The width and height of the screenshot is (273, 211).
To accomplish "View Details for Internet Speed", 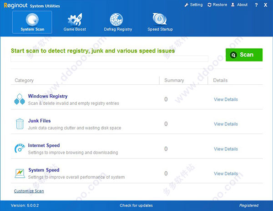I will 226,149.
